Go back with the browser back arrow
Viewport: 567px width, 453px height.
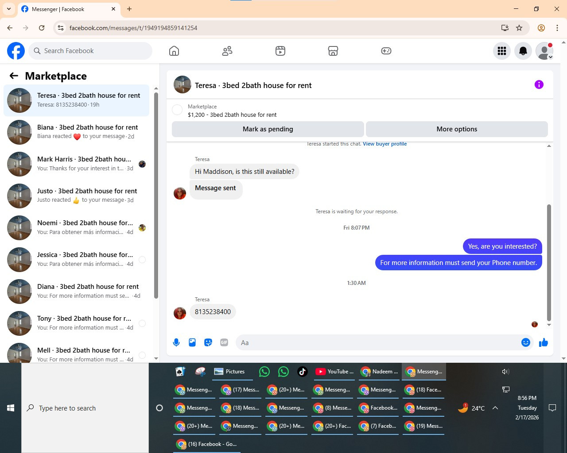pyautogui.click(x=10, y=28)
